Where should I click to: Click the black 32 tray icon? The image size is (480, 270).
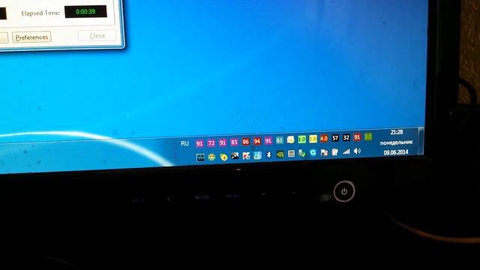tap(346, 137)
